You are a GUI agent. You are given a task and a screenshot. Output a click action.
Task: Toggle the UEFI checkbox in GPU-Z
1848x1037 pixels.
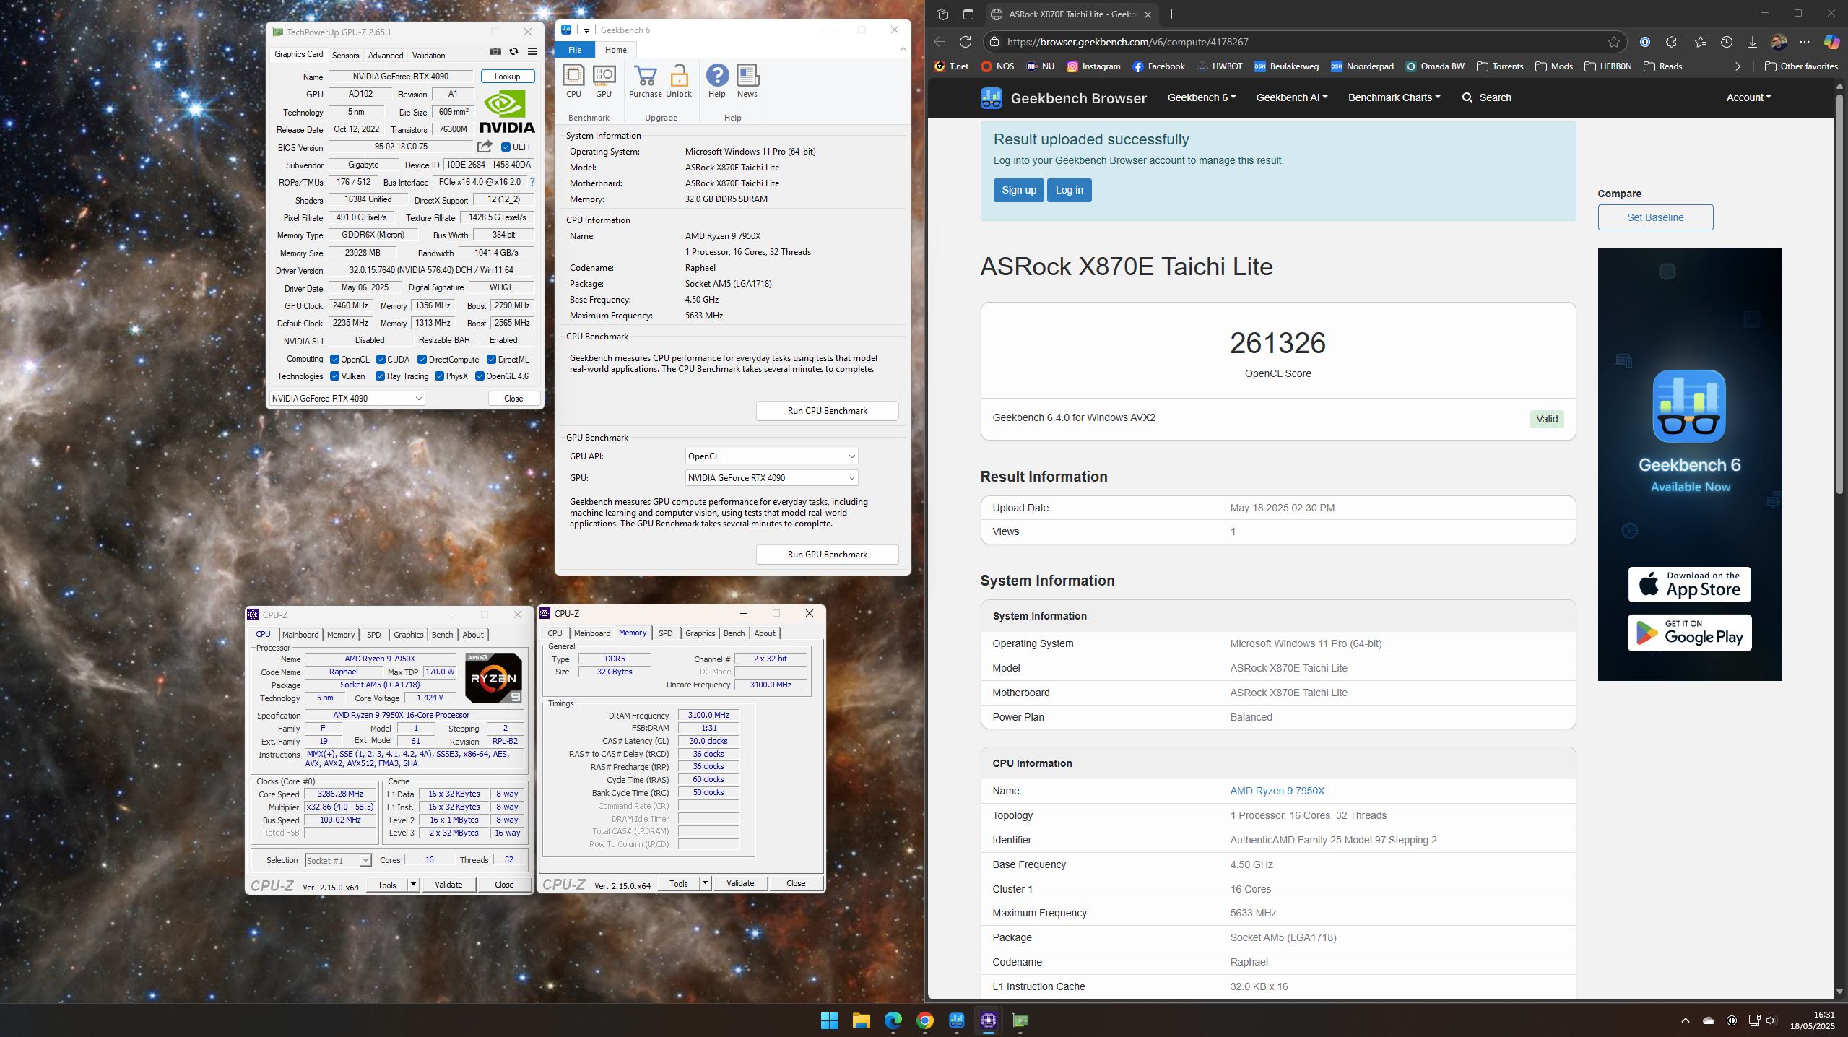click(x=506, y=147)
